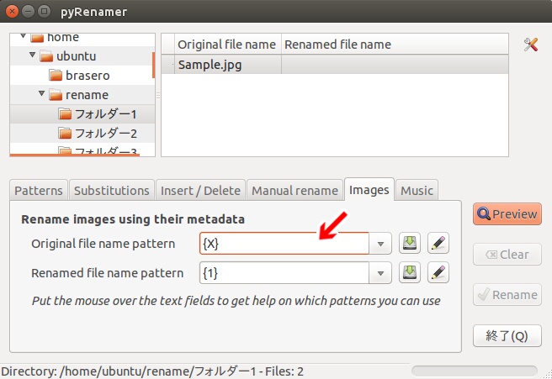Open the original file name pattern dropdown
Image resolution: width=552 pixels, height=379 pixels.
tap(380, 244)
